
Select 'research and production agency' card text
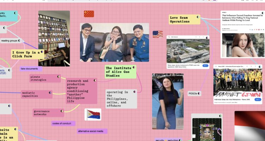[78, 91]
